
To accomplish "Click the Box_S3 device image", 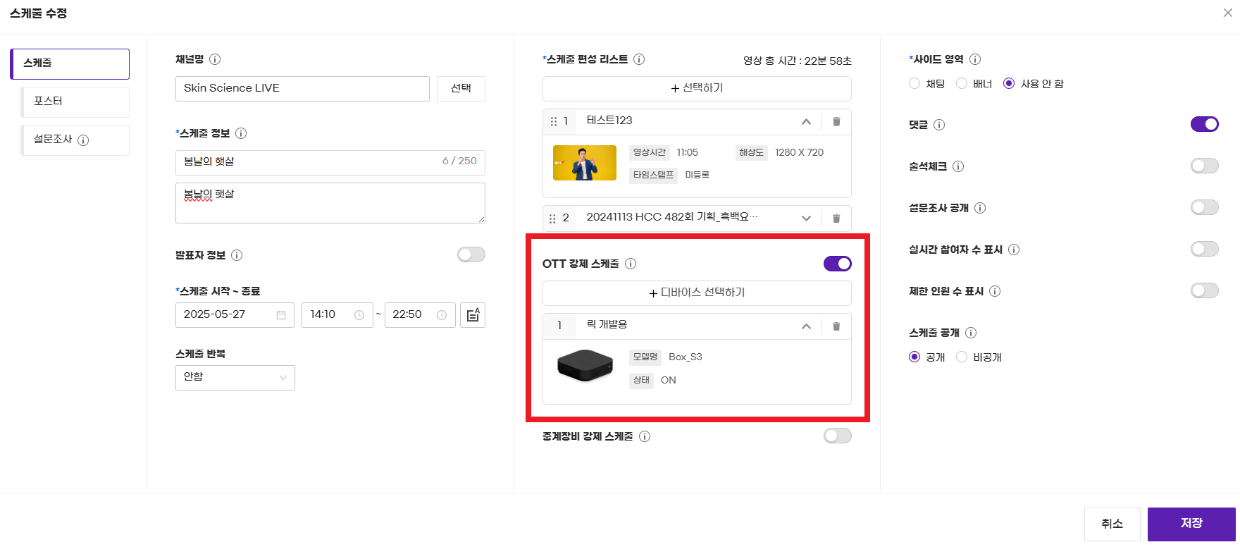I will tap(585, 365).
